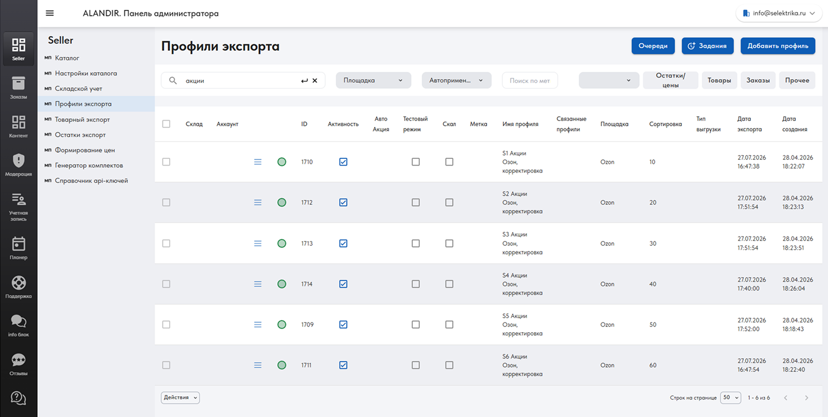Click the green status circle for profile 1714

pyautogui.click(x=282, y=284)
